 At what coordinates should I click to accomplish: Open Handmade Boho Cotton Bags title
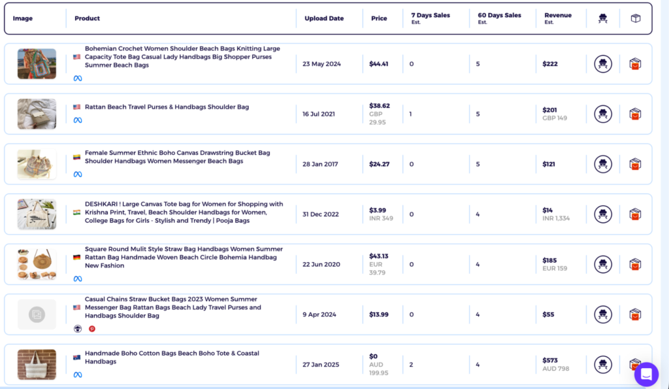pos(172,358)
